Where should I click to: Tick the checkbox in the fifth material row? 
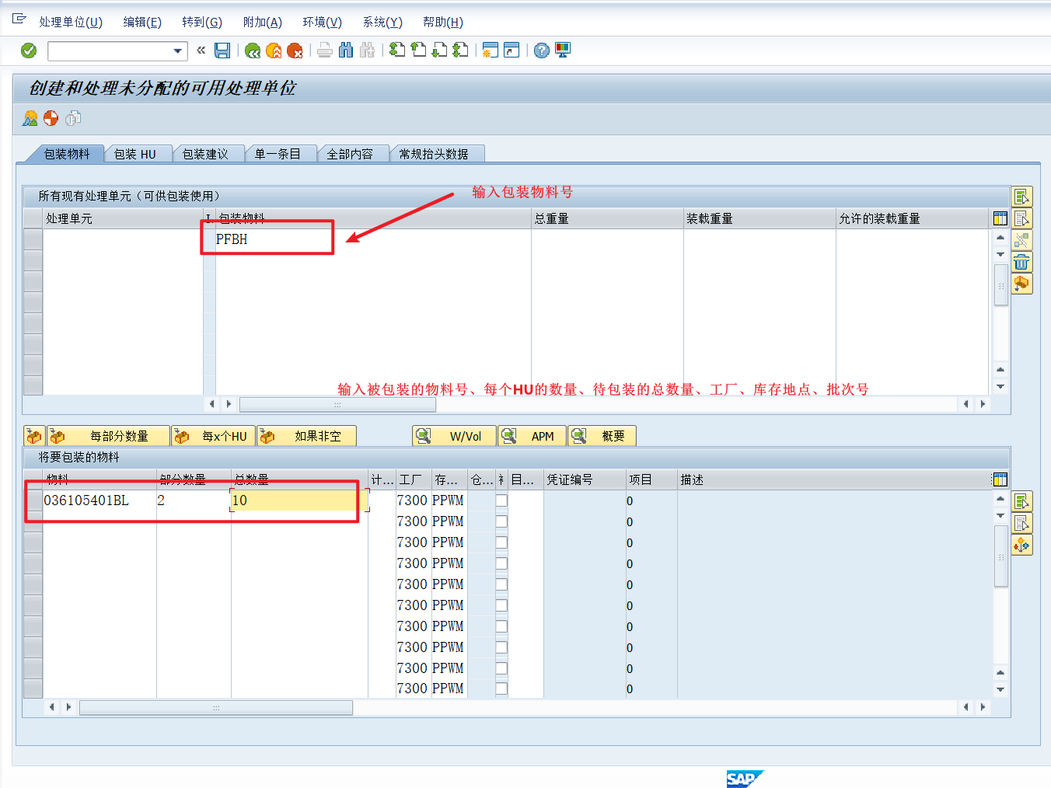click(502, 584)
